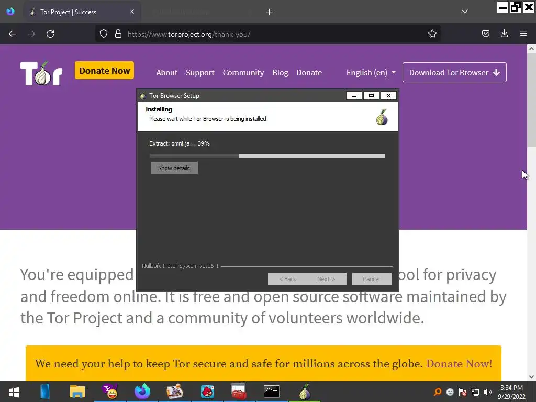Screen dimensions: 536x402
Task: Open Command Prompt from the taskbar
Action: click(272, 392)
